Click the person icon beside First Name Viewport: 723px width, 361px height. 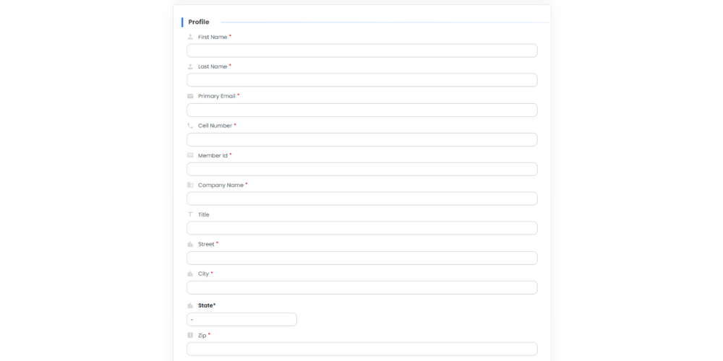pos(190,37)
